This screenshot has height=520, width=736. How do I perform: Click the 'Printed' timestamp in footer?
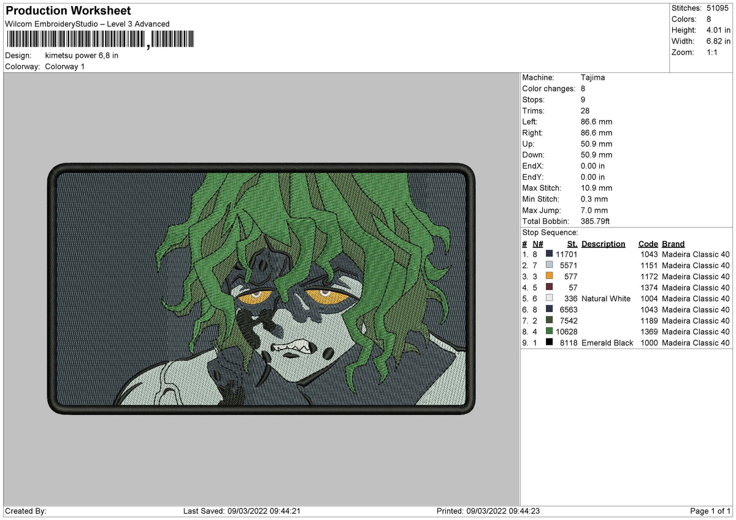[x=488, y=511]
